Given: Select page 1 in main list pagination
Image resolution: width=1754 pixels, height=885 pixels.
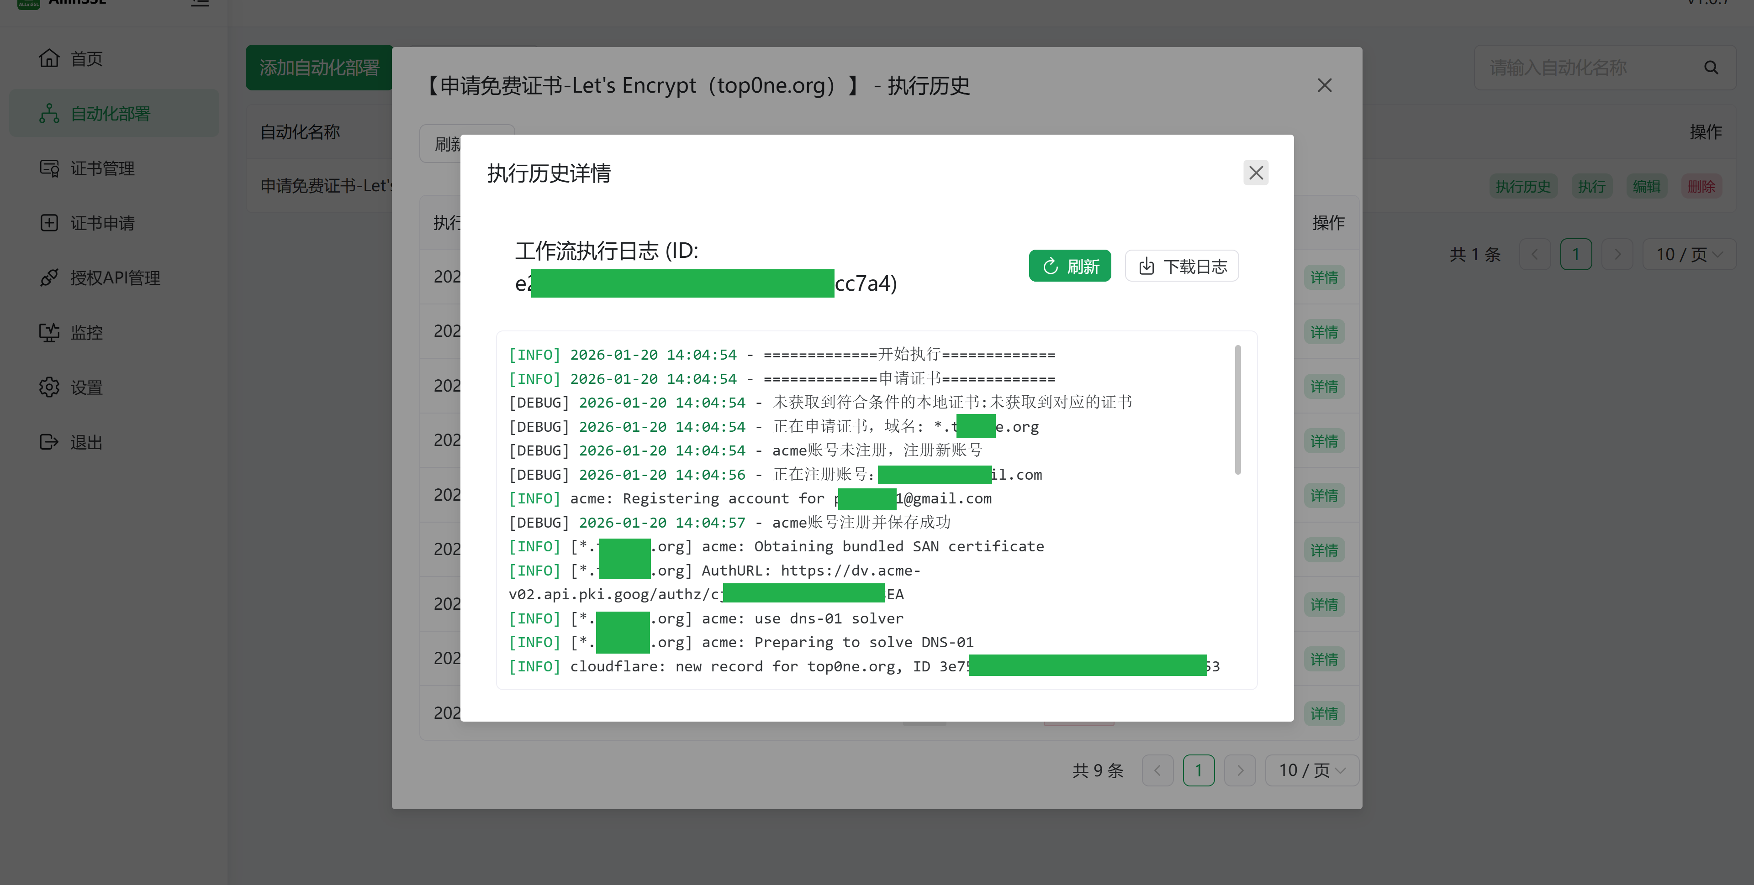Looking at the screenshot, I should (1575, 254).
